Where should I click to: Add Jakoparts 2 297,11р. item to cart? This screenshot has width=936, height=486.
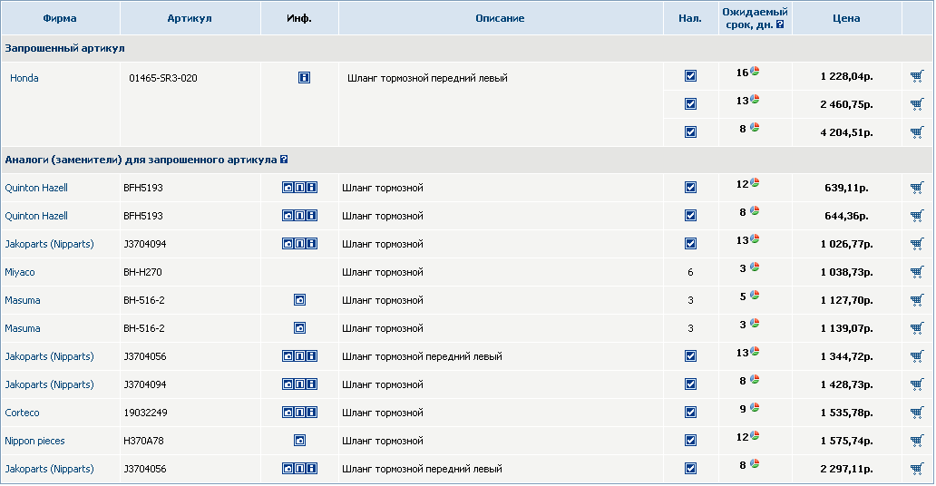coord(917,469)
